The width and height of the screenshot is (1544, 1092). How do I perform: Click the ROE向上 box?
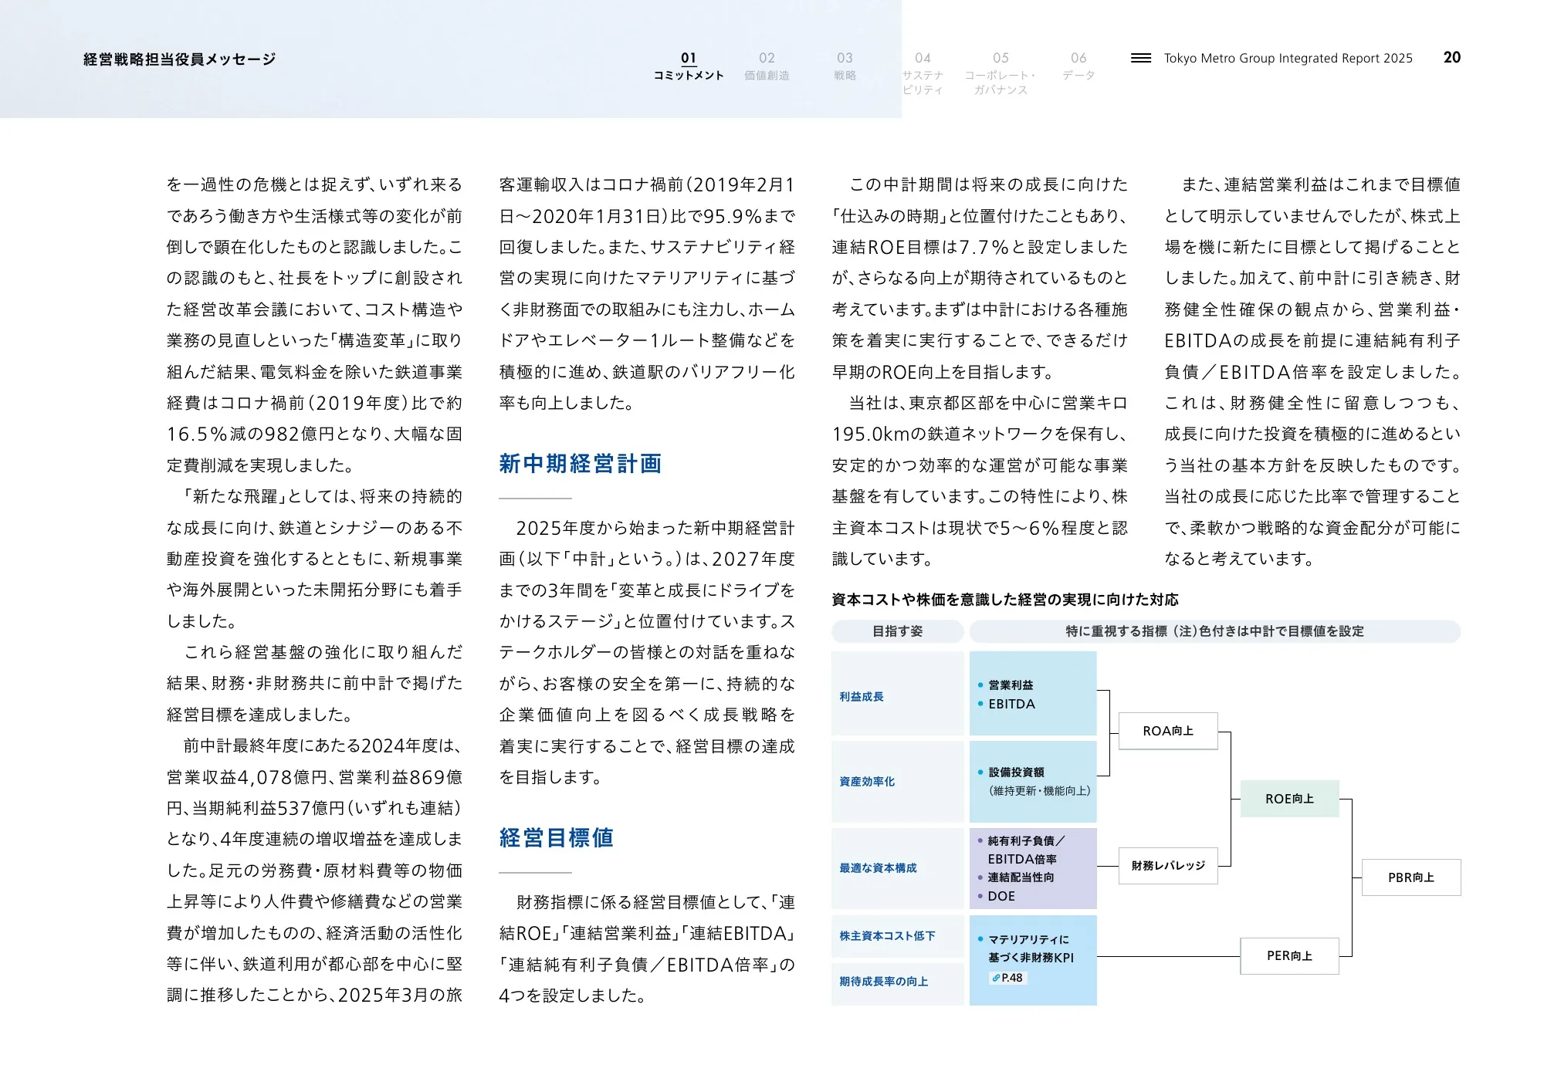pyautogui.click(x=1289, y=799)
